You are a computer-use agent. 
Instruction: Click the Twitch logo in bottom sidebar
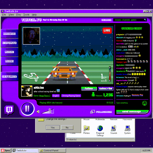9,110
